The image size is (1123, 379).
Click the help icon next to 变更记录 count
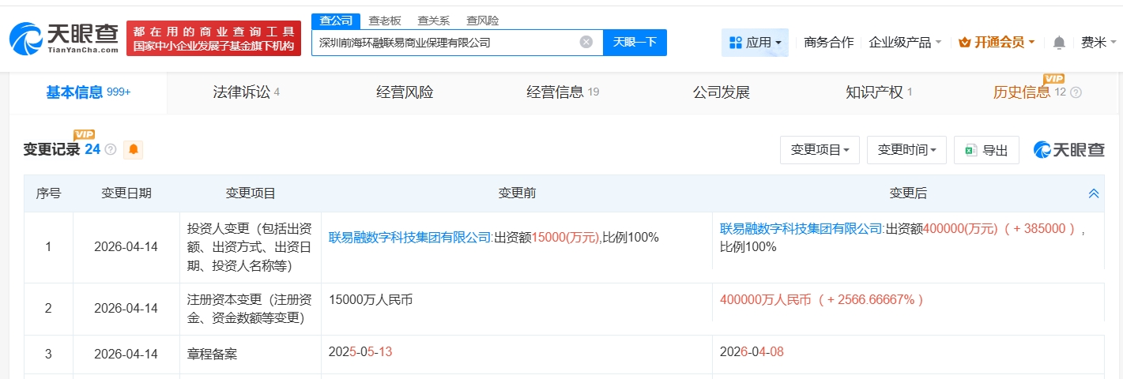(111, 149)
